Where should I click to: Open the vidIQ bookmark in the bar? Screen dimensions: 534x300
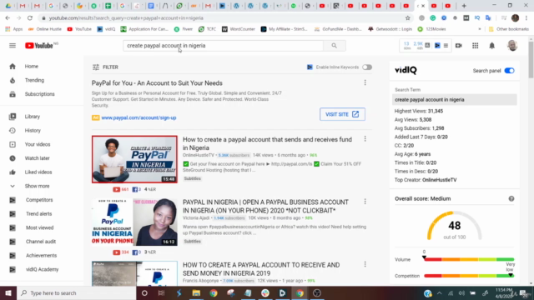tap(106, 29)
